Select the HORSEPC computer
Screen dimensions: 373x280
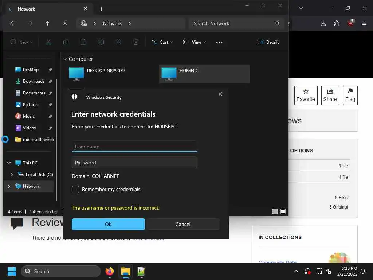tap(204, 74)
